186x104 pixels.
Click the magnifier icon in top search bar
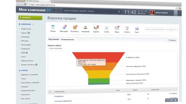119,12
